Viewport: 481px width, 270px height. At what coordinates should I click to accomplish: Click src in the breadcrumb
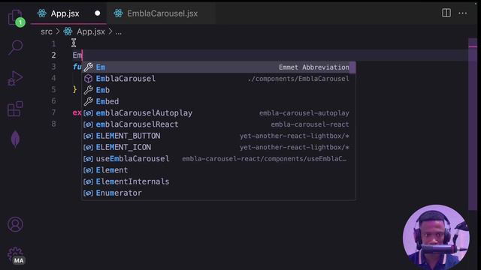(47, 31)
